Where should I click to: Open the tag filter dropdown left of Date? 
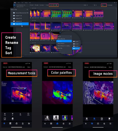(x=97, y=5)
